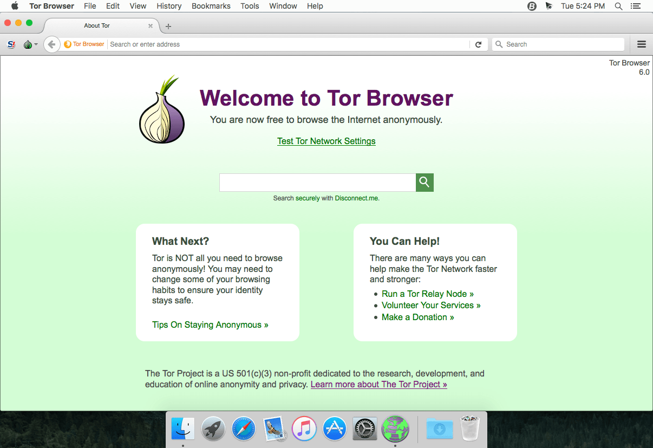
Task: Open the Window menu
Action: [283, 6]
